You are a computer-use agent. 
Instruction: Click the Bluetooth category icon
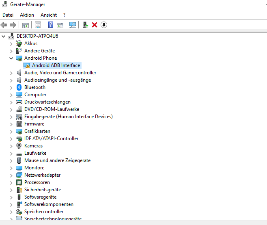[x=19, y=87]
